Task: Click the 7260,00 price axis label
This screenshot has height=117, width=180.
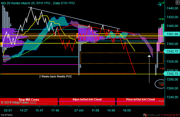Action: tap(172, 88)
